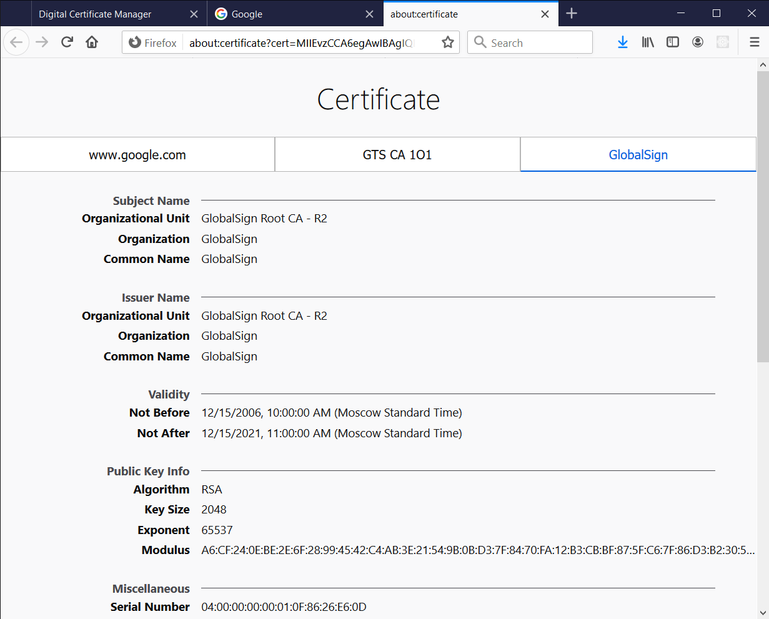Click the Back navigation arrow
Viewport: 769px width, 619px height.
(x=16, y=42)
